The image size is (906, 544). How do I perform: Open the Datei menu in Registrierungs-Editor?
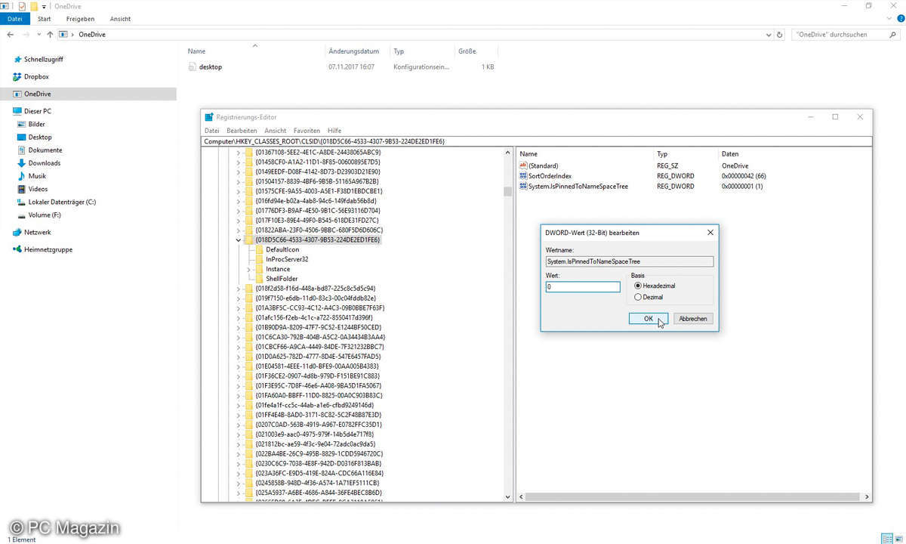point(211,131)
